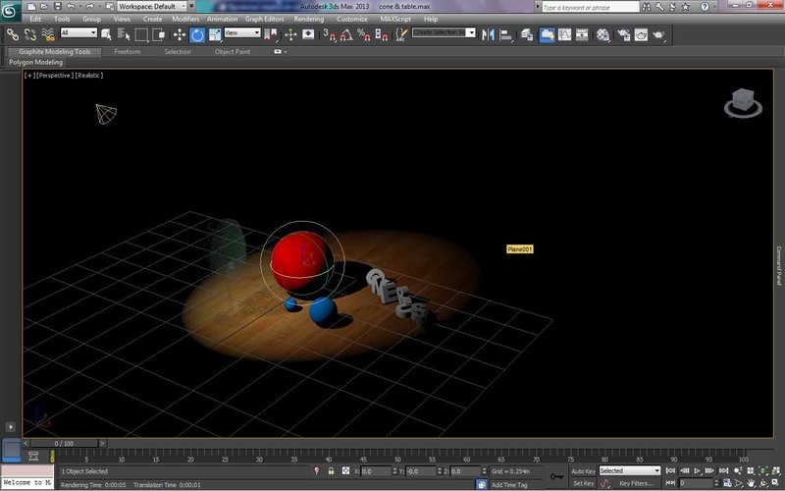
Task: Open Key Filters dialog
Action: point(634,483)
